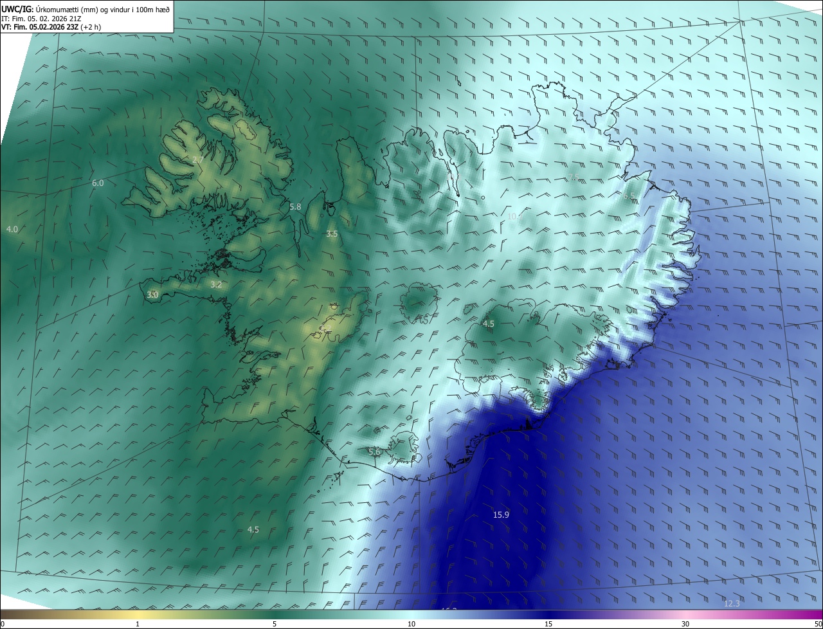The image size is (823, 629).
Task: Click the 5 tick label on the colour scale
Action: [x=275, y=624]
